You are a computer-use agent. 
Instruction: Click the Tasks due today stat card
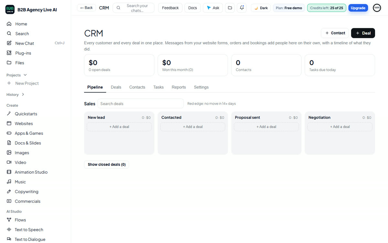[340, 65]
